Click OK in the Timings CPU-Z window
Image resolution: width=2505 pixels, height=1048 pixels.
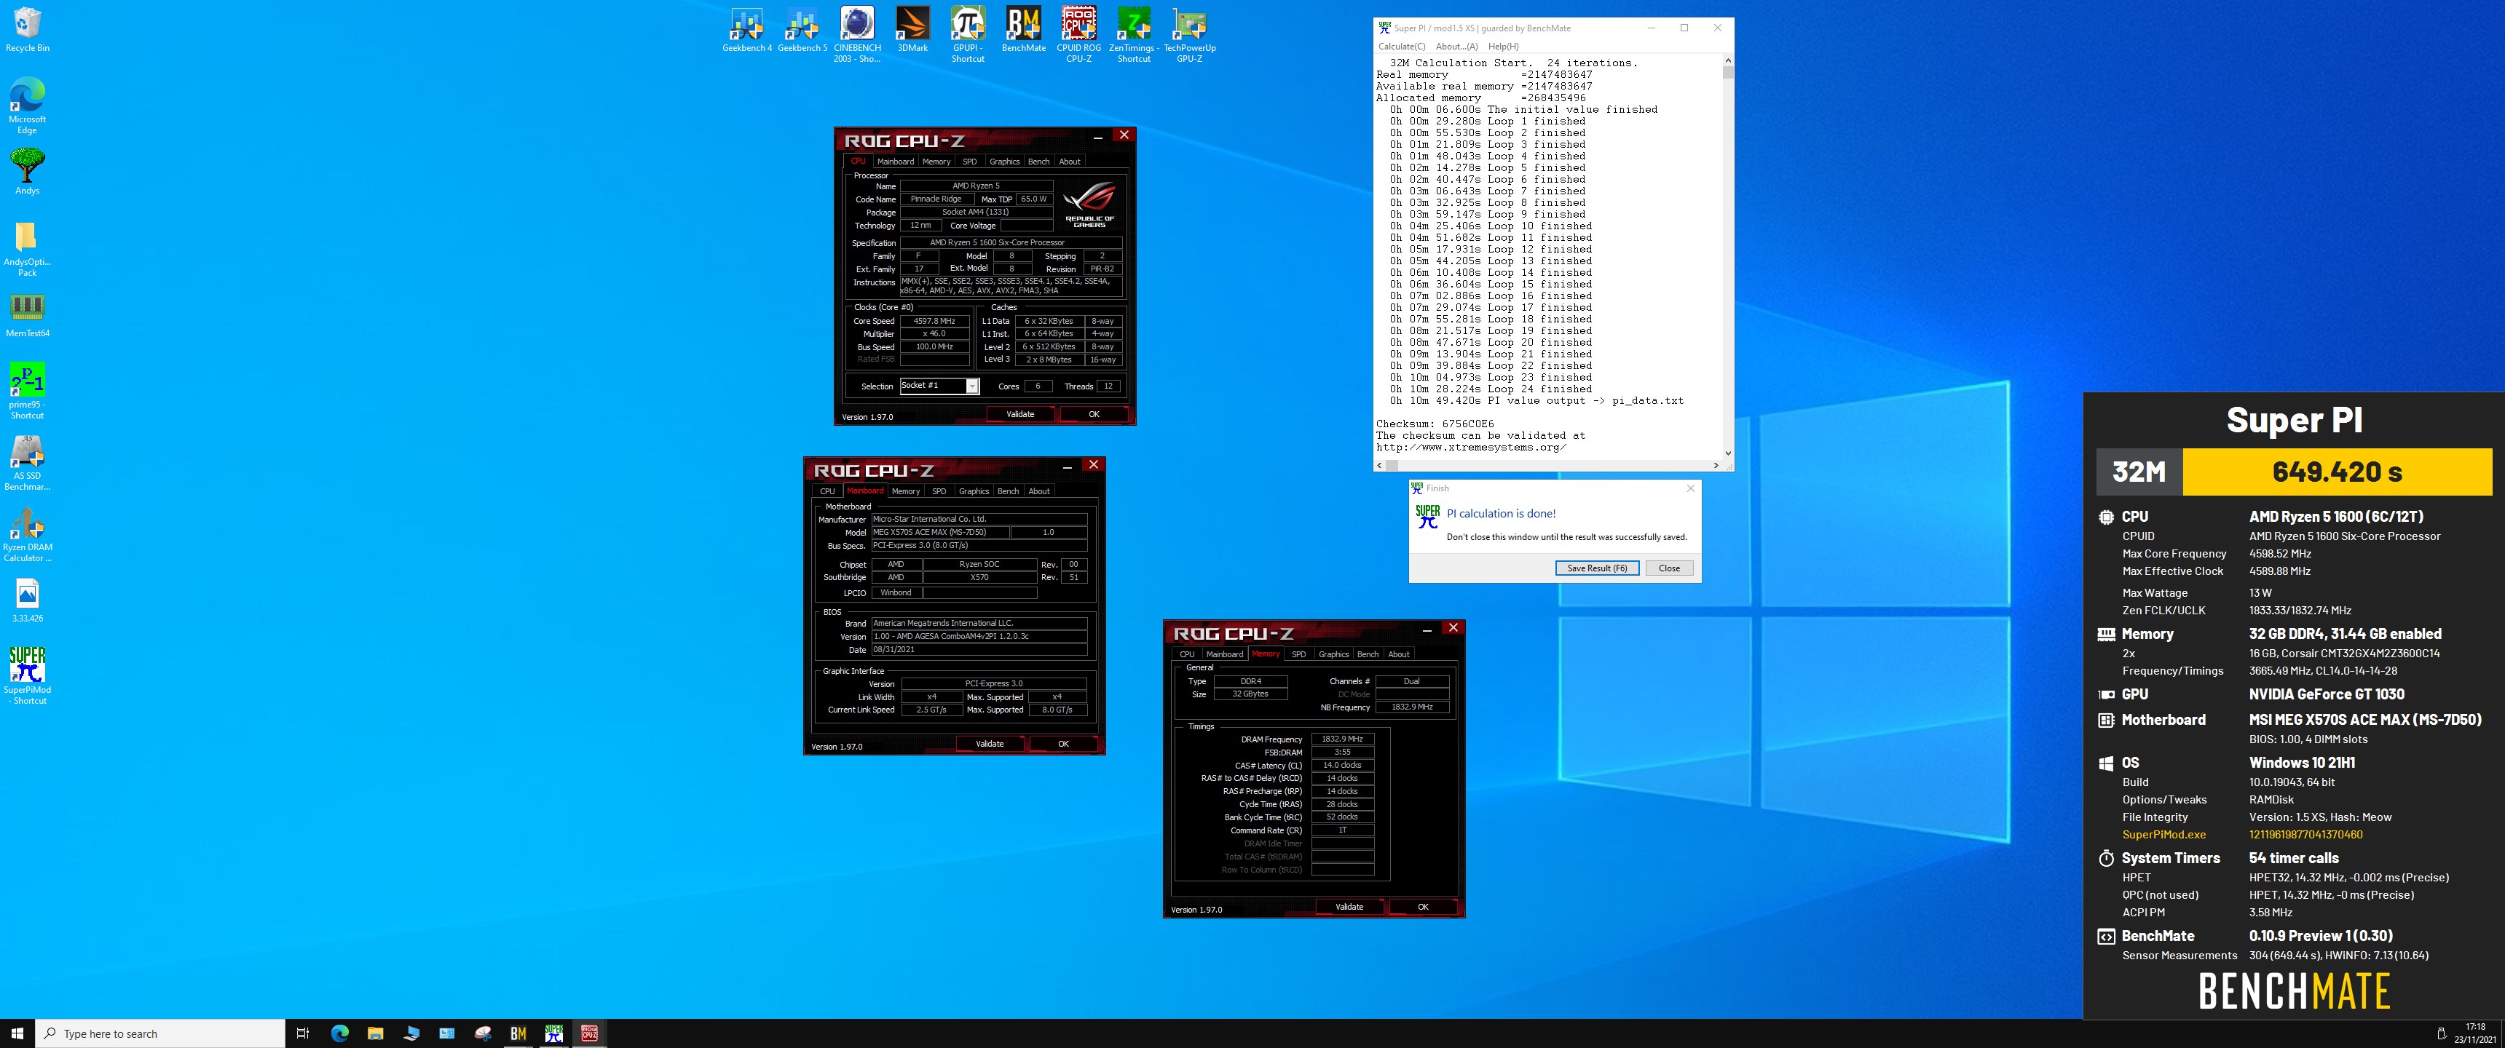(x=1423, y=907)
